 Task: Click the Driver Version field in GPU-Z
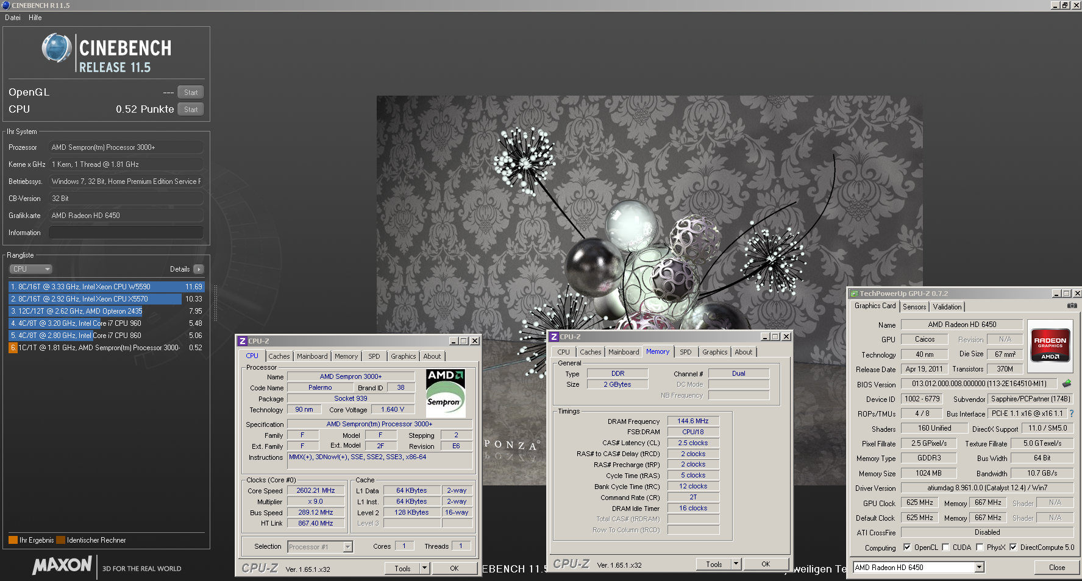click(987, 488)
